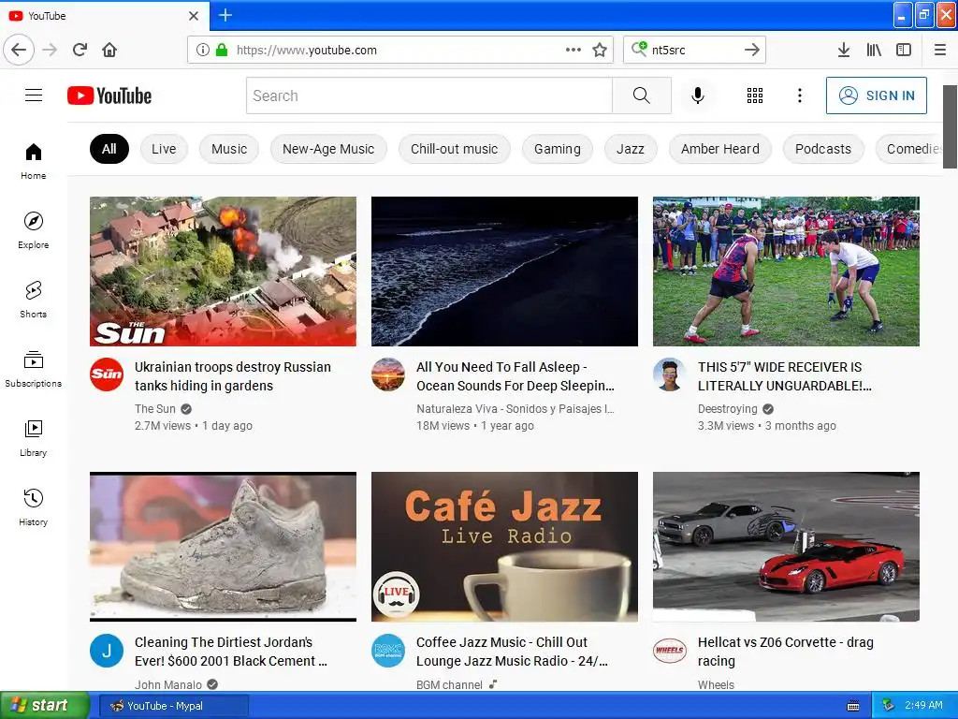Open YouTube settings three-dot menu
This screenshot has height=719, width=958.
[799, 95]
